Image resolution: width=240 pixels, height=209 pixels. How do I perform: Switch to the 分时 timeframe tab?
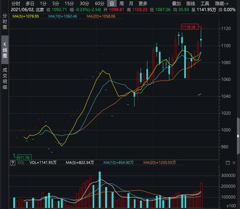[x=16, y=3]
